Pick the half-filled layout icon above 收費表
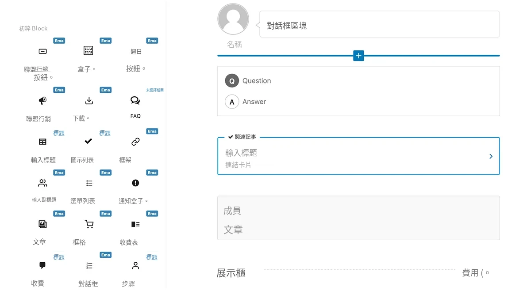531x298 pixels. pos(135,224)
